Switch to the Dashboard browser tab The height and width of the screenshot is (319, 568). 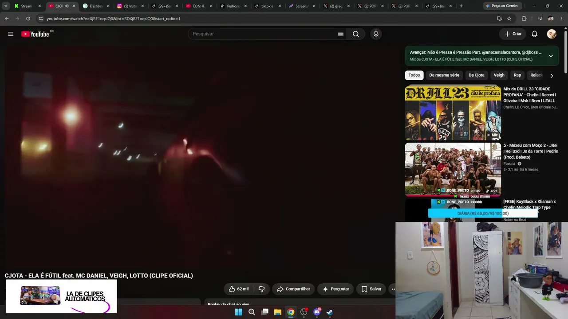[x=96, y=6]
